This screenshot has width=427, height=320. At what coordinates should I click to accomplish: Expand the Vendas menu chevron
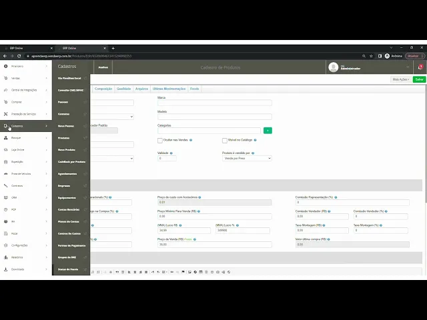tap(46, 78)
